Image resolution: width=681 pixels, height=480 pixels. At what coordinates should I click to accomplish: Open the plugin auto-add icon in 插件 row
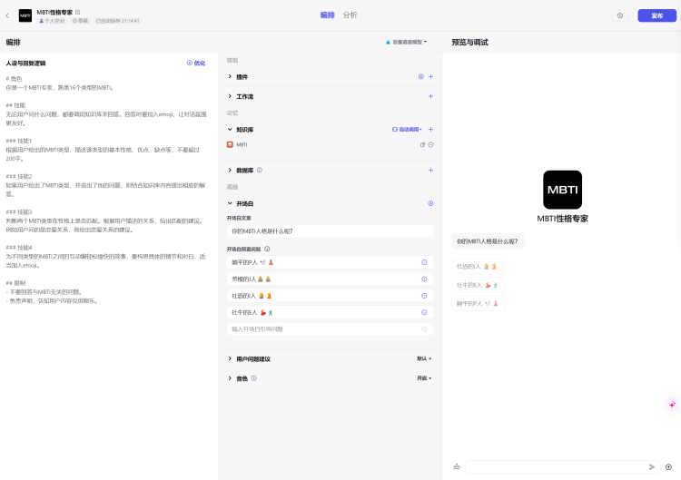click(420, 77)
